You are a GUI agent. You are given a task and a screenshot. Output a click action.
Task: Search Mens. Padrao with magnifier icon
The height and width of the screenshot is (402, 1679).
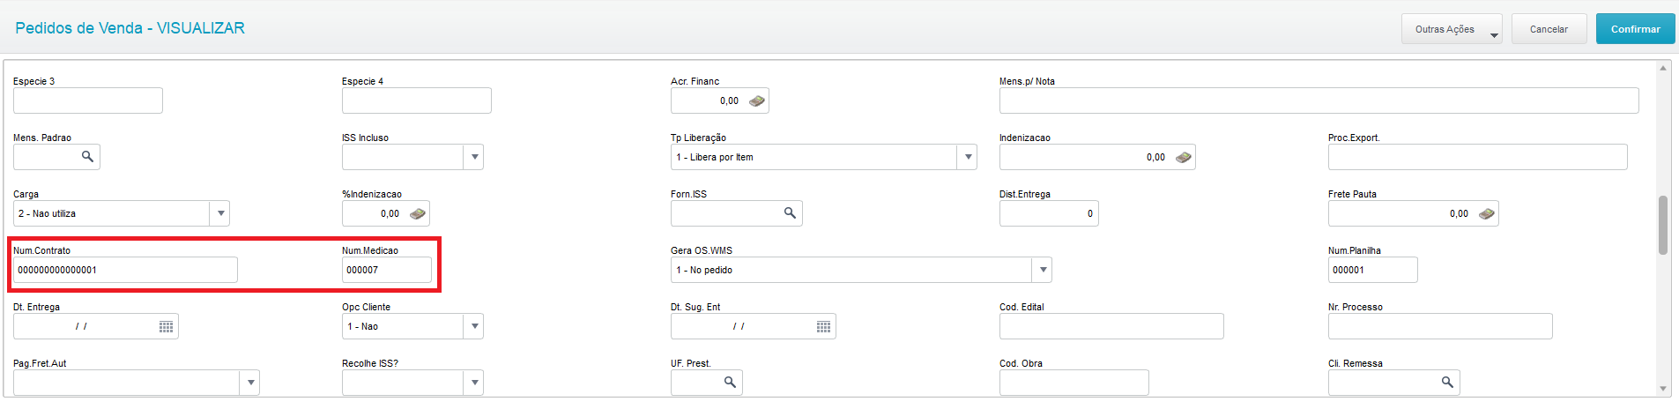coord(87,157)
